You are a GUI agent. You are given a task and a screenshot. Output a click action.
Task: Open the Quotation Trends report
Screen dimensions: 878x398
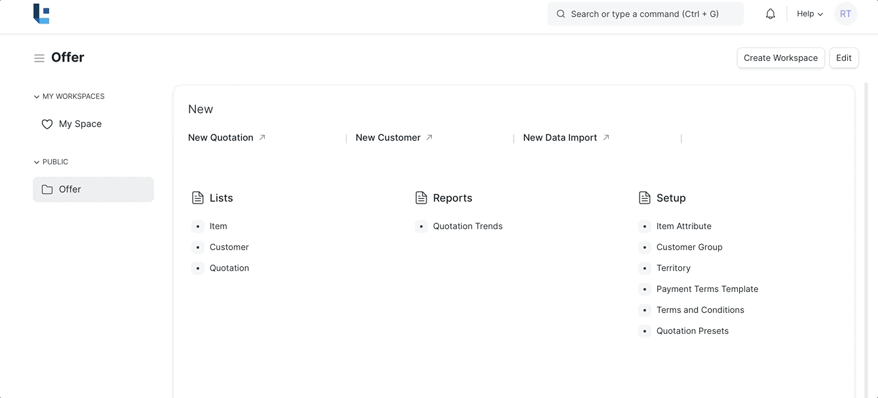click(x=467, y=226)
